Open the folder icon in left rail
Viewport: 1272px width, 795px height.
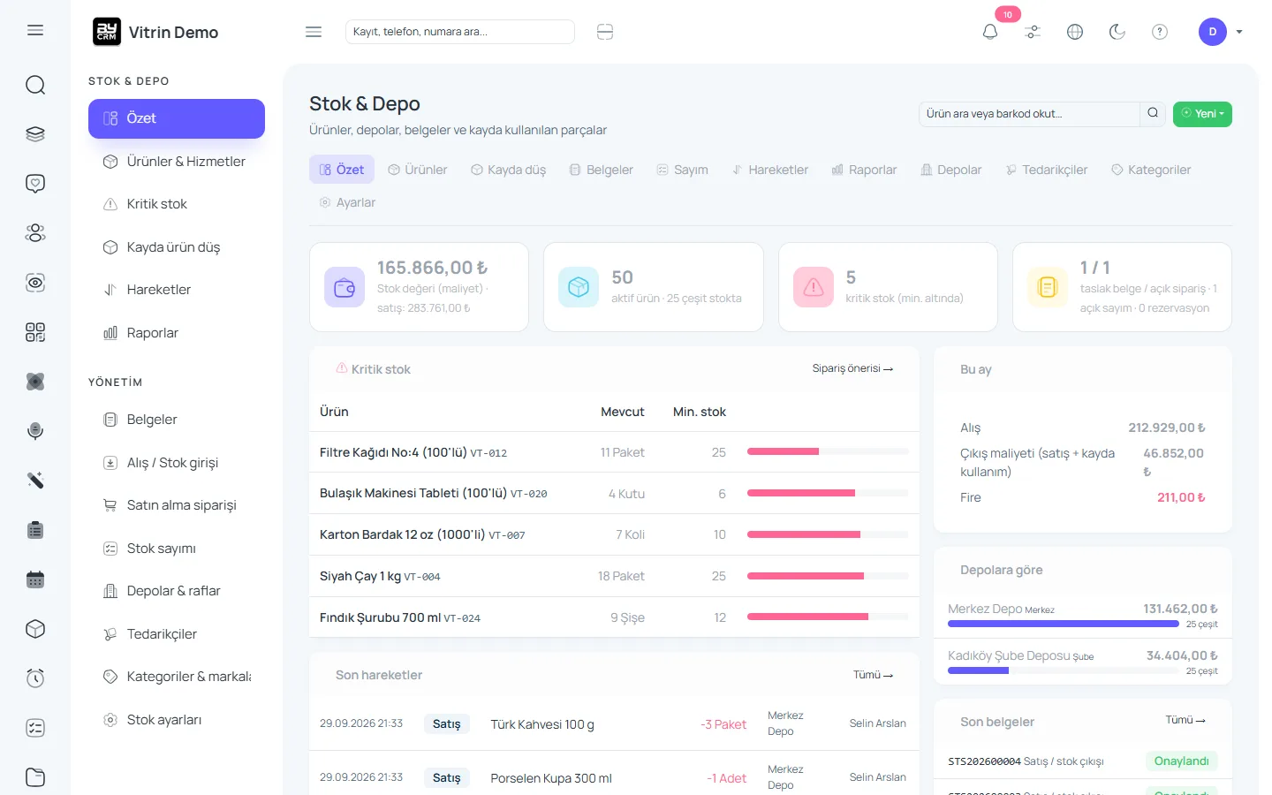(x=35, y=777)
